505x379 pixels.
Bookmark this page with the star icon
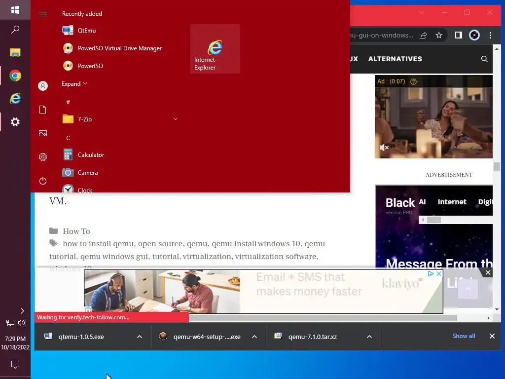click(438, 35)
